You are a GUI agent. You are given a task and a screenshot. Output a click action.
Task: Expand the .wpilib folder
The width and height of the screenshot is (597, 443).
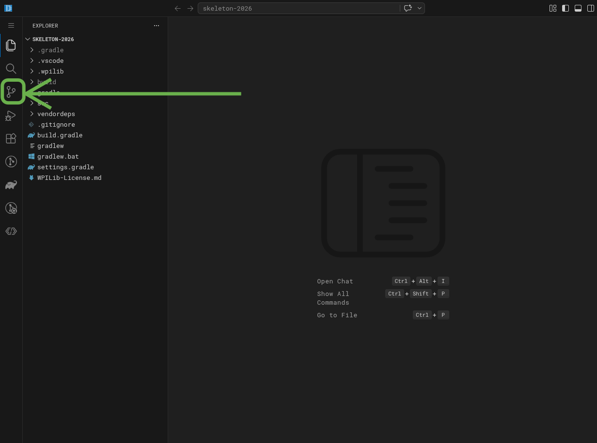point(95,71)
